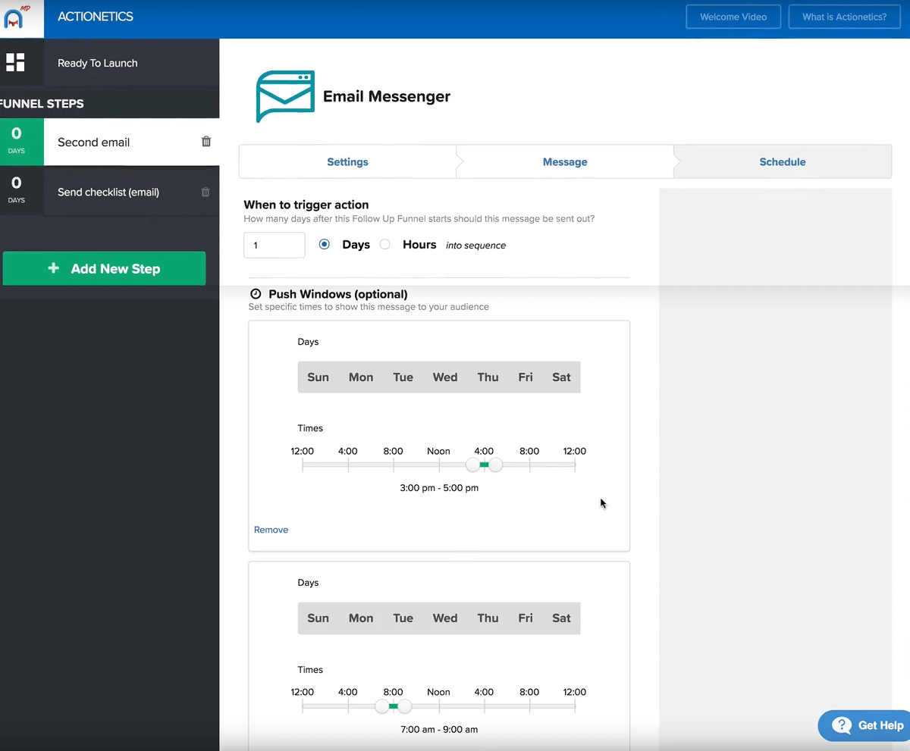
Task: Click the Actionetics MD logo icon
Action: [x=14, y=17]
